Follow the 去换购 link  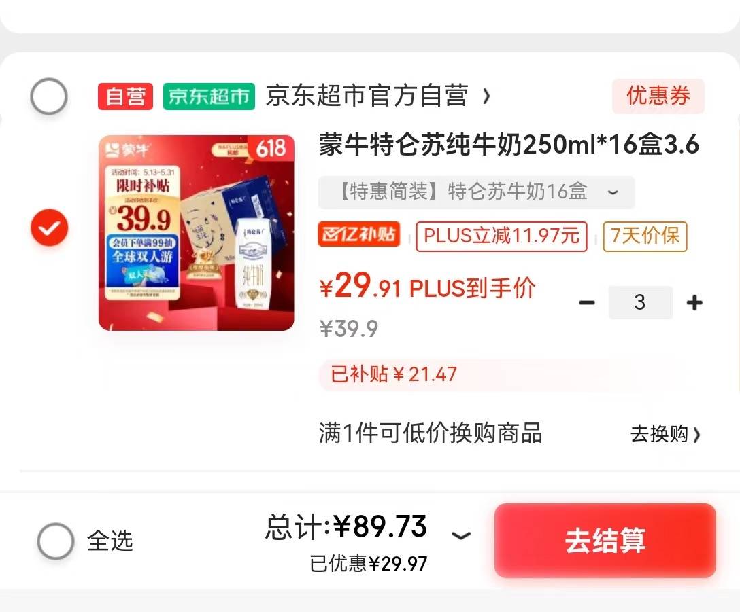665,434
